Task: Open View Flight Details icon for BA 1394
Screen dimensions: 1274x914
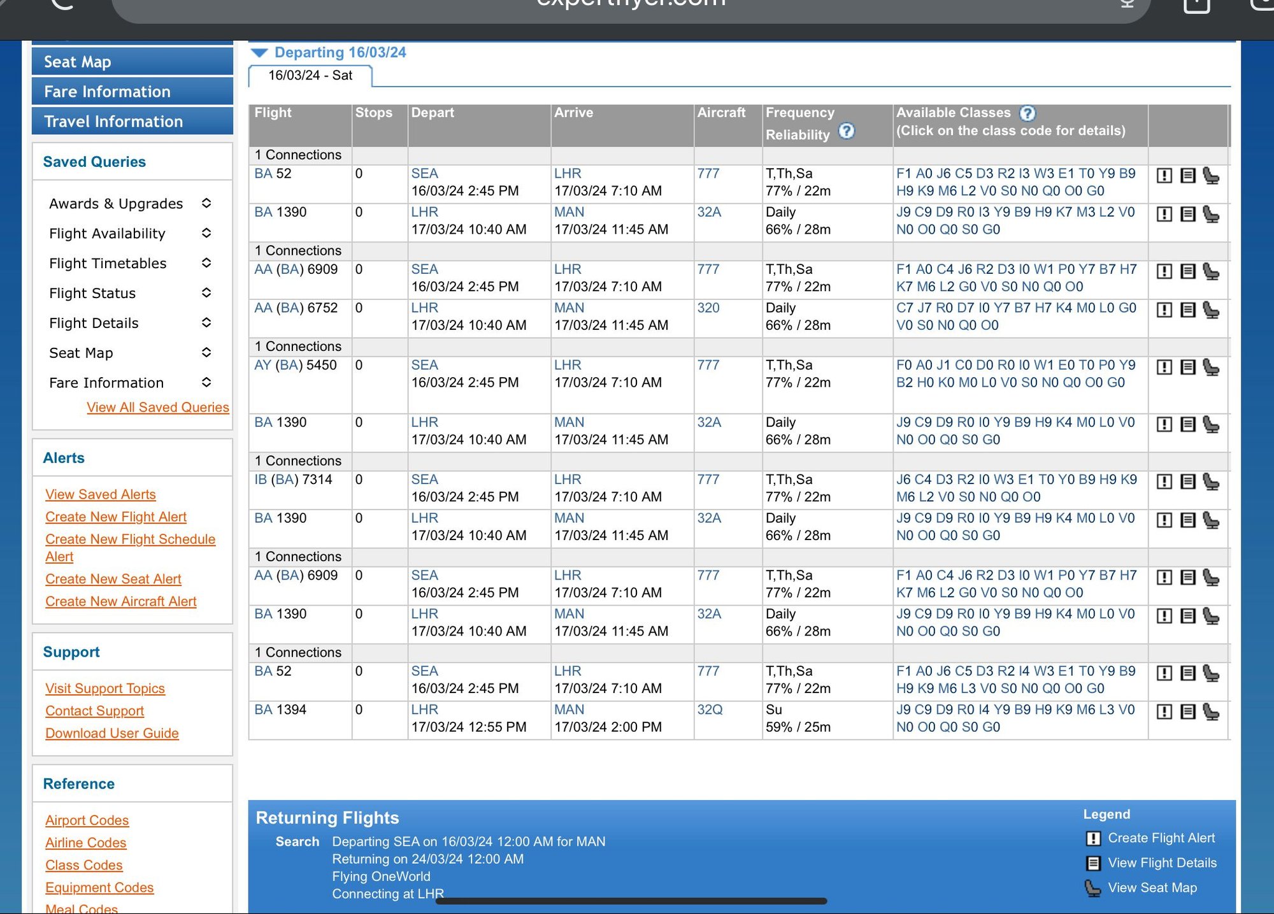Action: [x=1187, y=711]
